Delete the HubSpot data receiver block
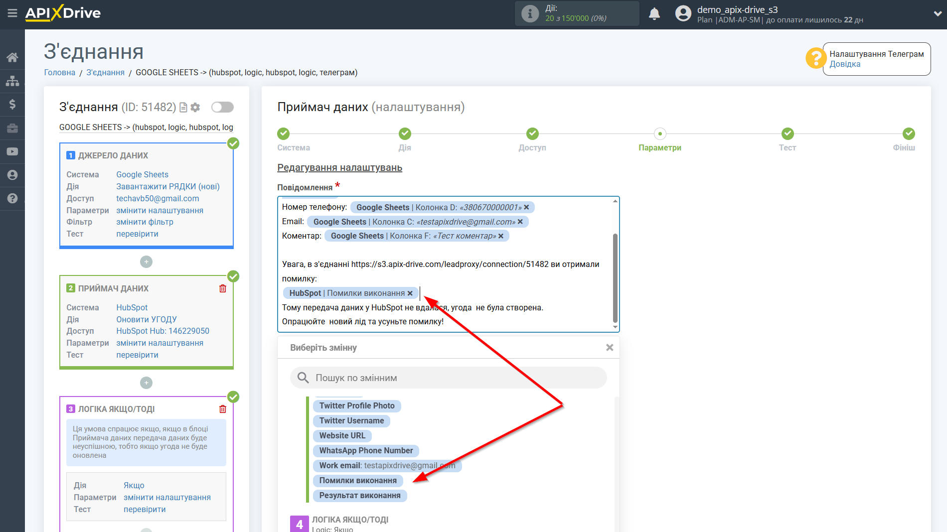The image size is (947, 532). 223,288
